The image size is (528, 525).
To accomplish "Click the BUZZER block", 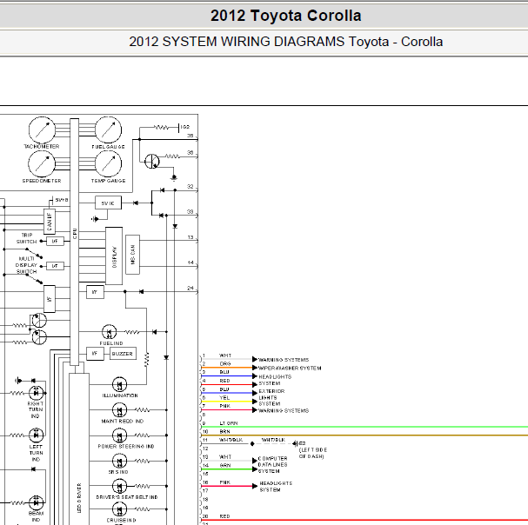I will coord(123,354).
